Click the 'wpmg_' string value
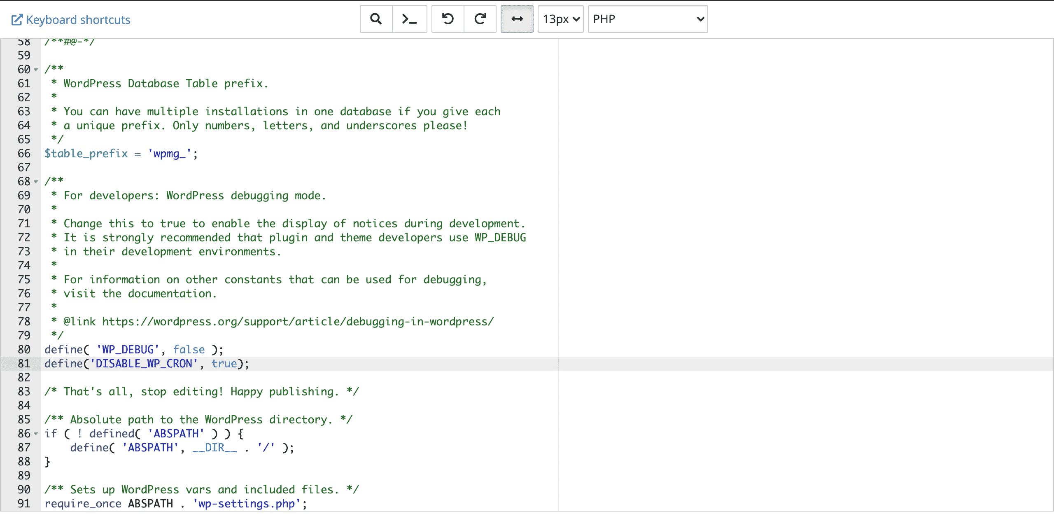 pos(170,154)
